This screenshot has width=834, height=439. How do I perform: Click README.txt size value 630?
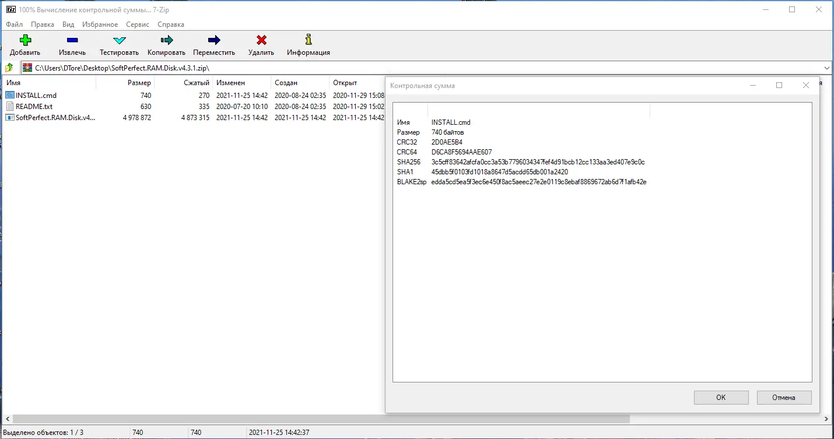tap(146, 106)
